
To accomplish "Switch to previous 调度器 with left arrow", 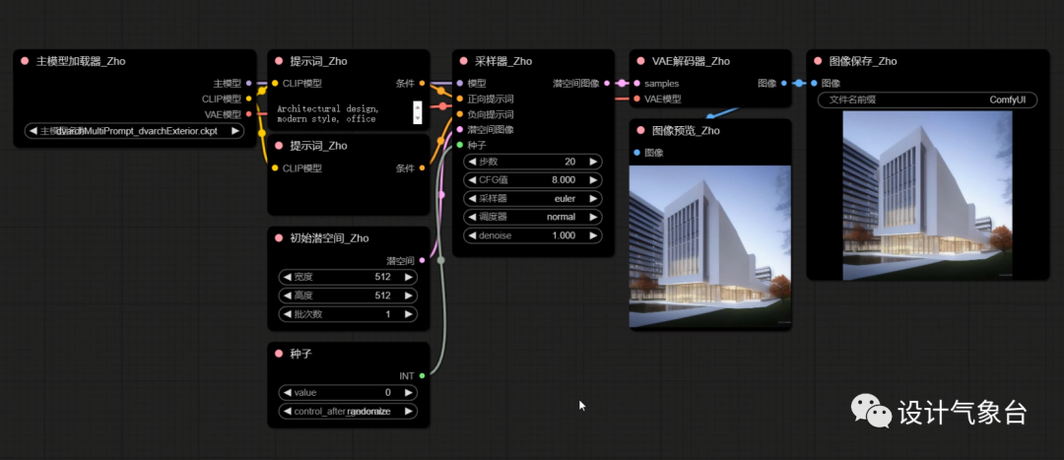I will [472, 217].
